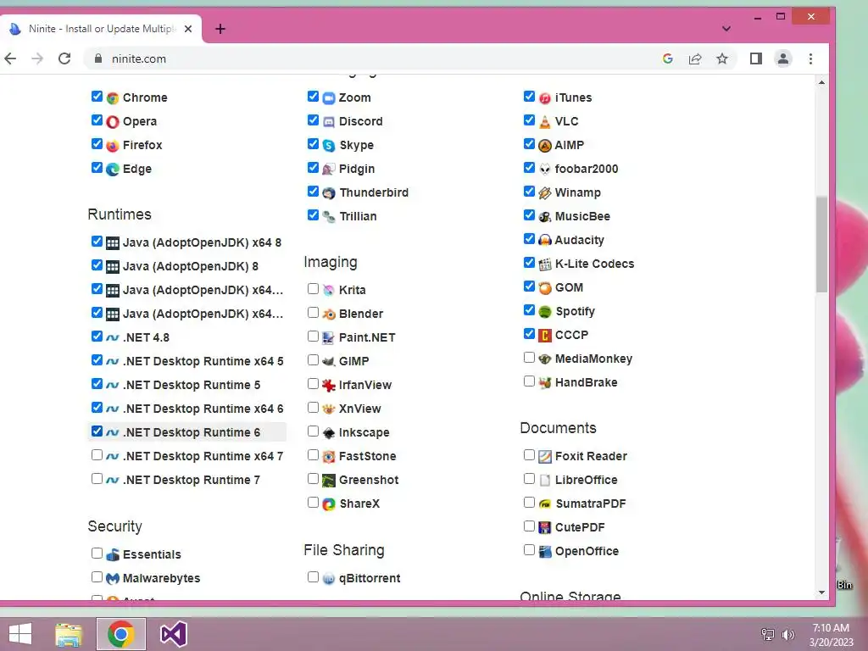868x651 pixels.
Task: Click the CutePDF label
Action: click(x=580, y=528)
